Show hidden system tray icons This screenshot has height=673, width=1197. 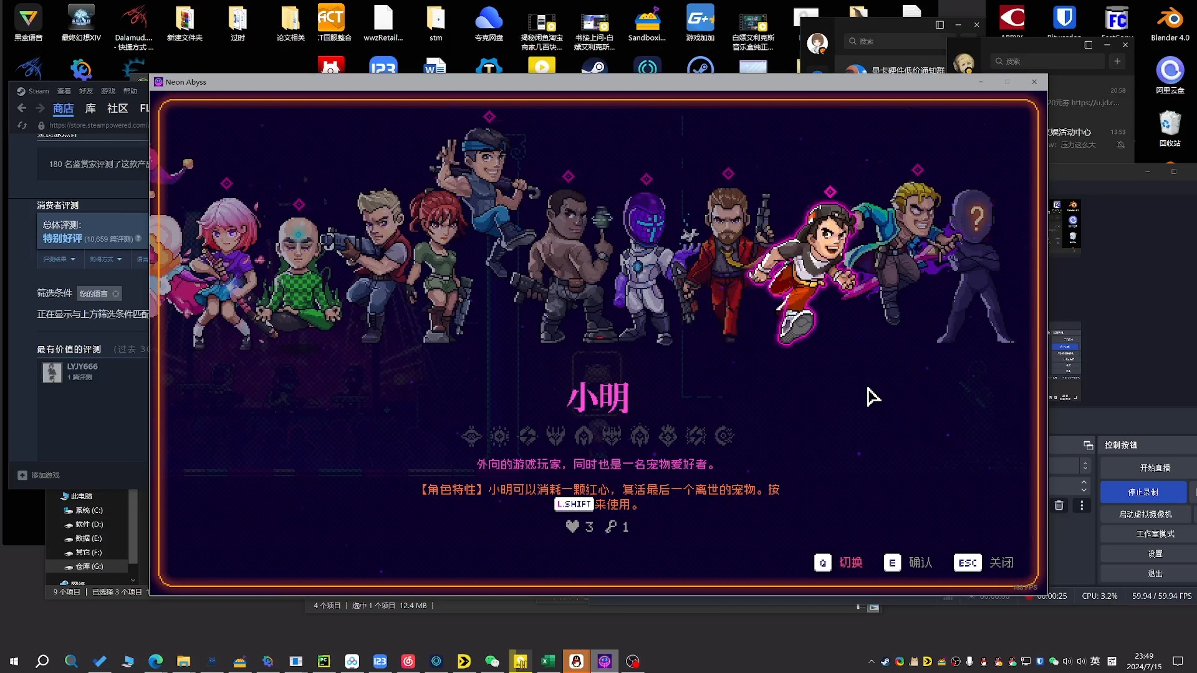pyautogui.click(x=871, y=661)
